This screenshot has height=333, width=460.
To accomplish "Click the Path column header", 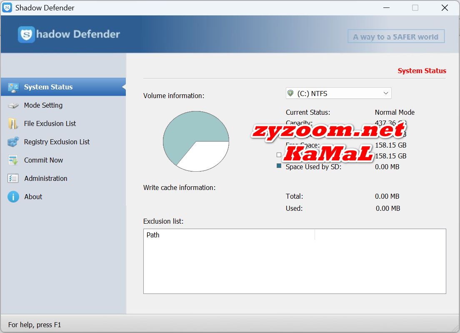I will pyautogui.click(x=229, y=235).
